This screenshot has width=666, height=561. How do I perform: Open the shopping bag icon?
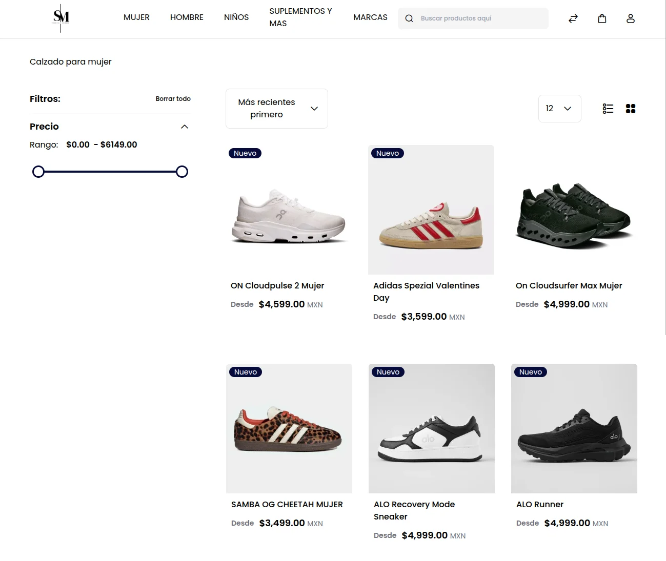pyautogui.click(x=602, y=18)
